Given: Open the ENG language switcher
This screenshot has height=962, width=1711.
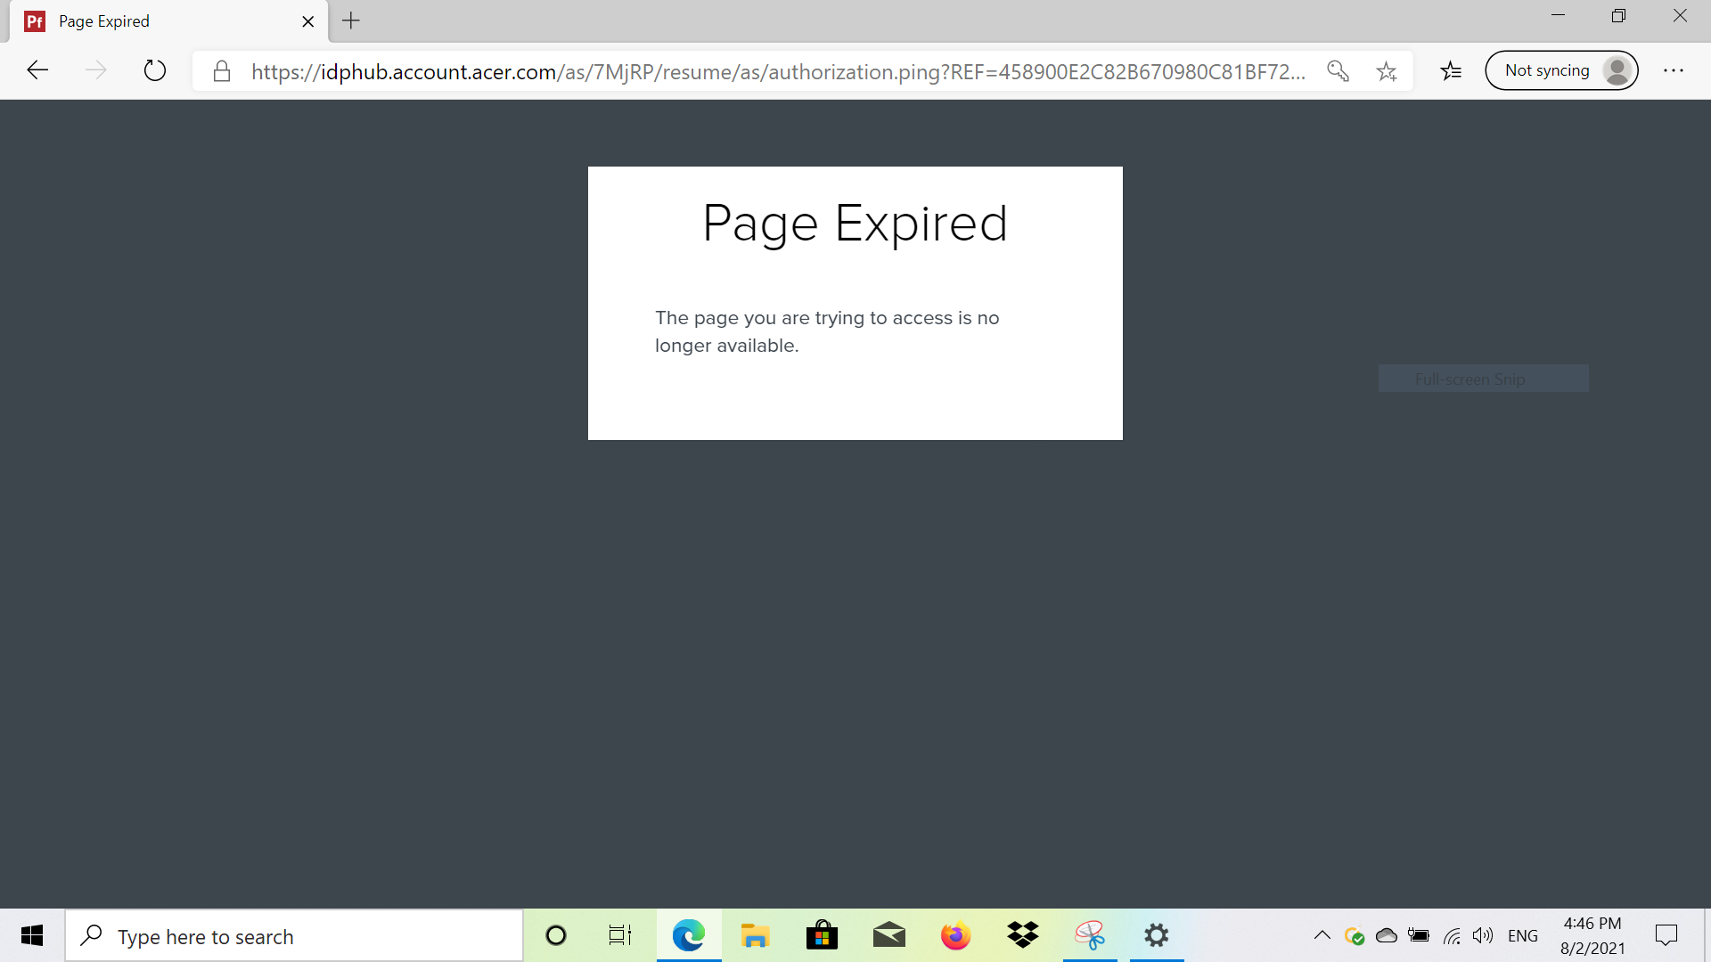Looking at the screenshot, I should tap(1523, 935).
